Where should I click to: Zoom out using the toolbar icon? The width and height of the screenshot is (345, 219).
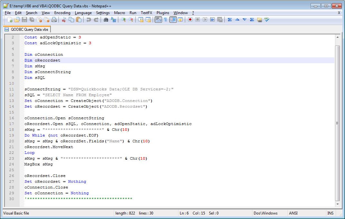[x=131, y=20]
